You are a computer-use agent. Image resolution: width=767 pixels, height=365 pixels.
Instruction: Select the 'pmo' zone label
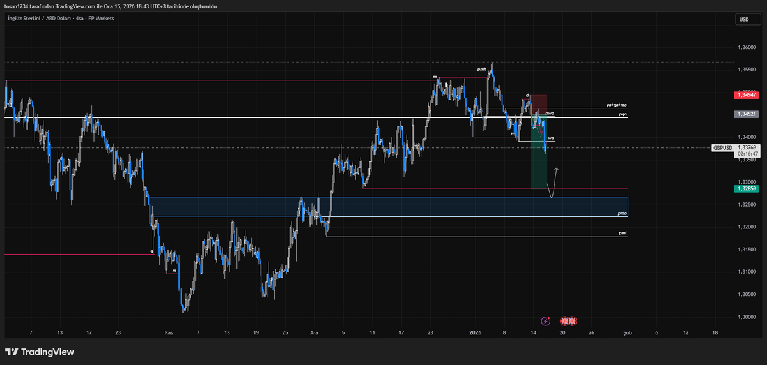623,214
